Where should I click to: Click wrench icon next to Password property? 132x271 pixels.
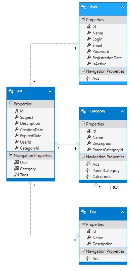point(89,51)
